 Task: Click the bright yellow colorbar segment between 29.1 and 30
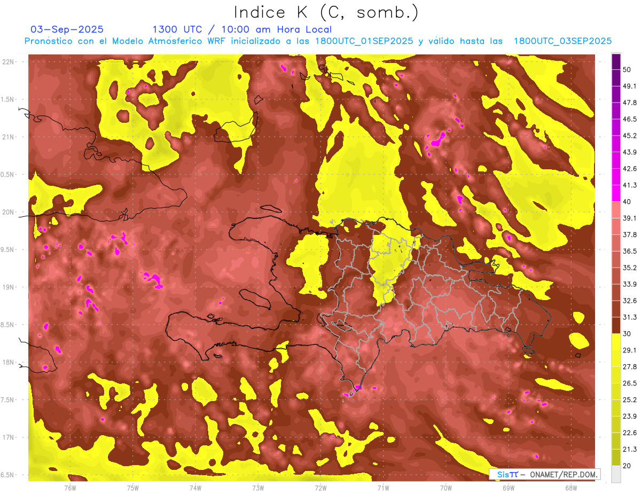pos(616,342)
